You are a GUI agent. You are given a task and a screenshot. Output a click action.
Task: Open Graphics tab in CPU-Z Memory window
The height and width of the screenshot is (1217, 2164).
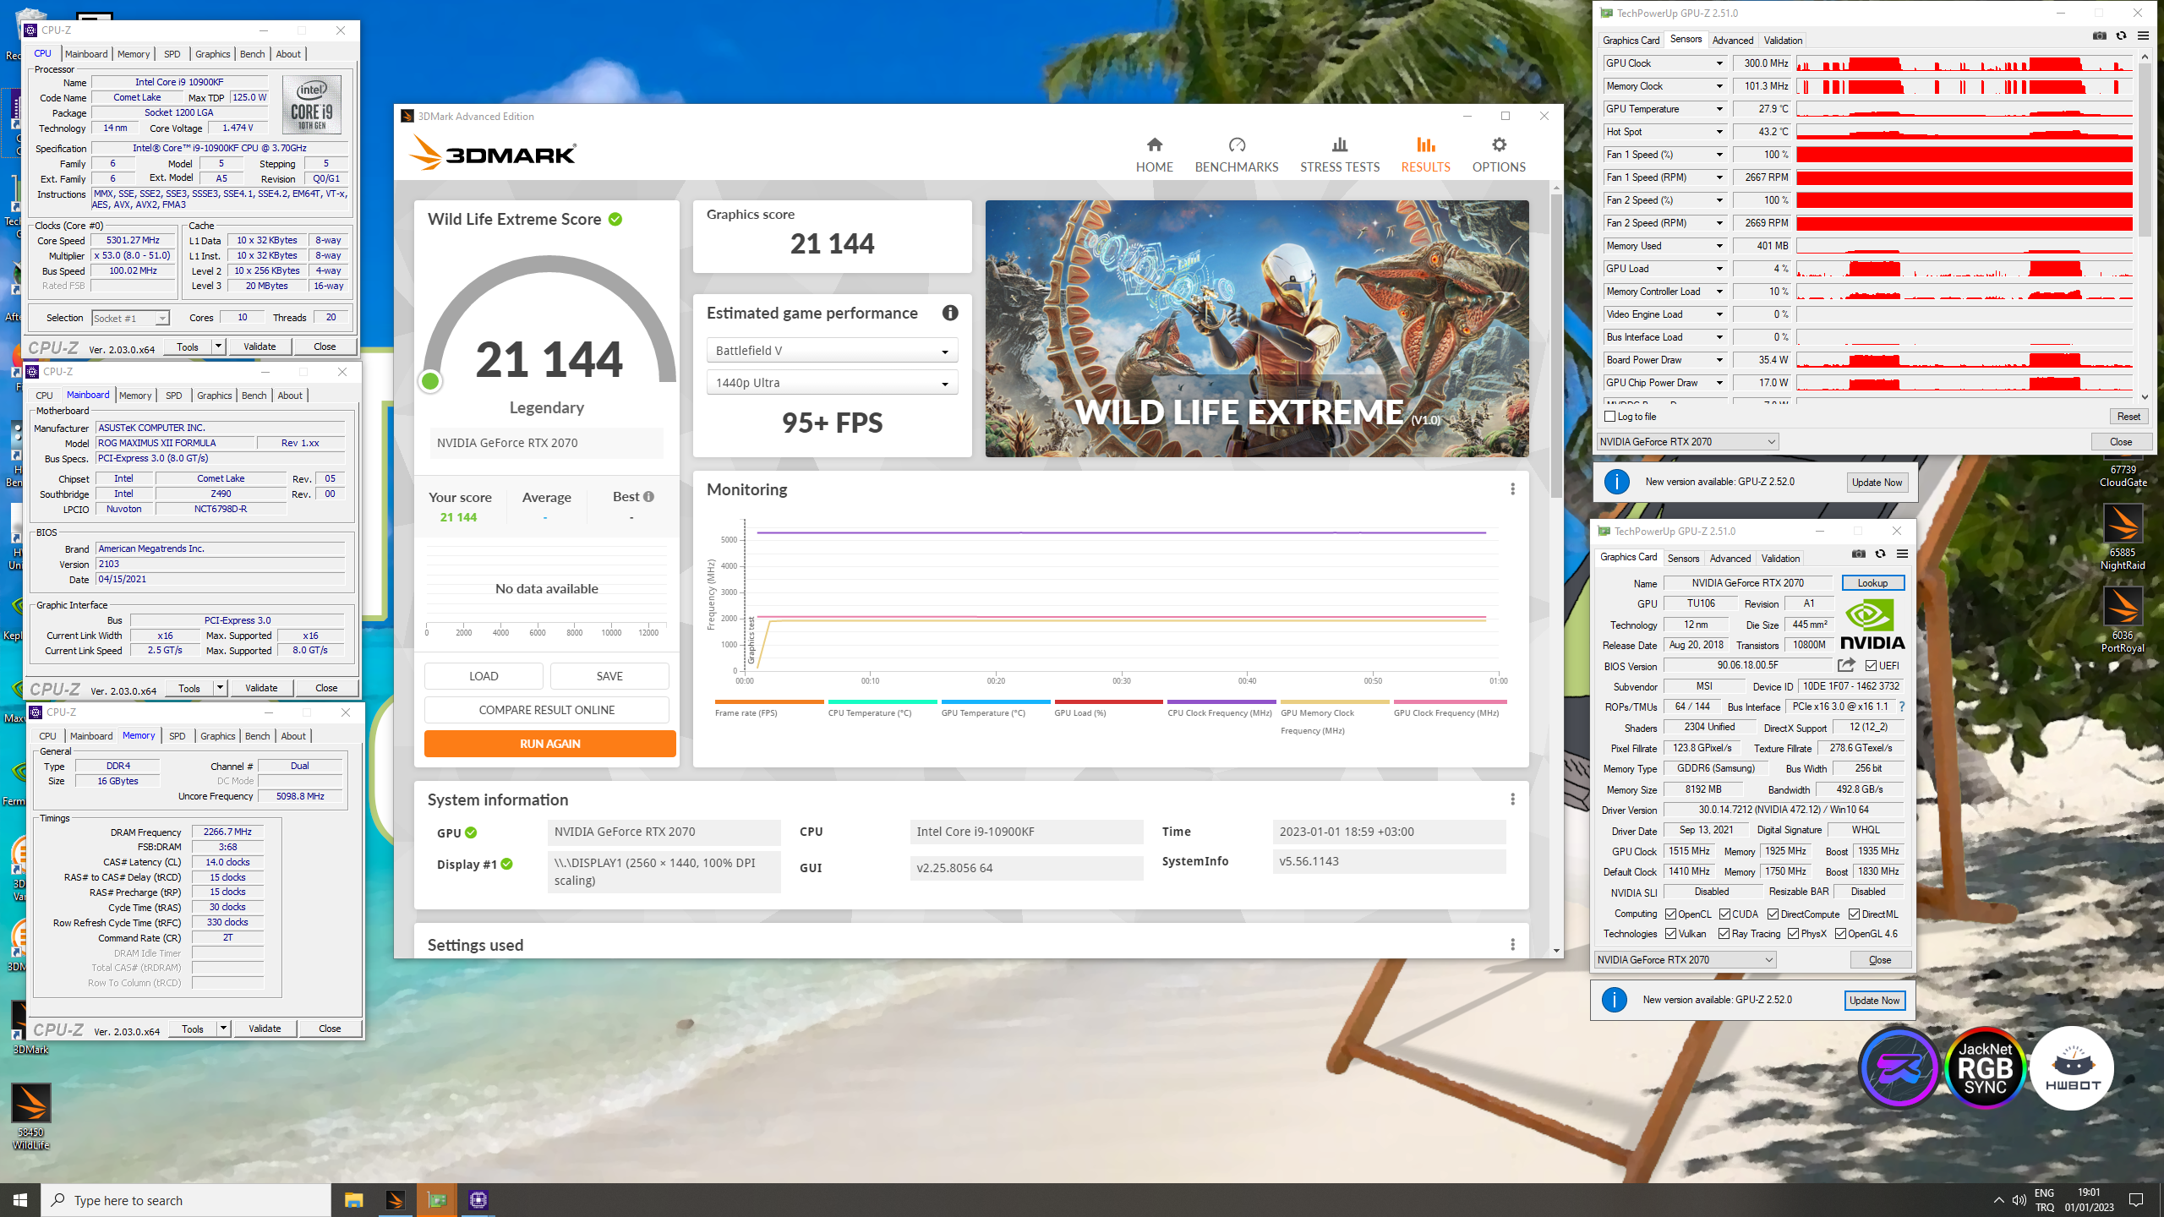(x=217, y=736)
